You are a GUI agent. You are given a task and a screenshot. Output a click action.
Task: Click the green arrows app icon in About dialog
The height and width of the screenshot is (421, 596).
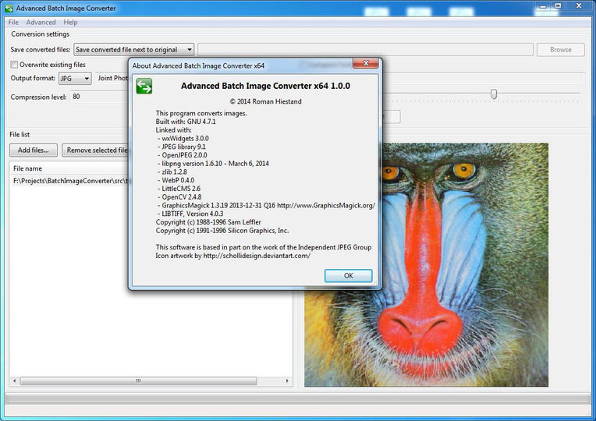tap(144, 86)
